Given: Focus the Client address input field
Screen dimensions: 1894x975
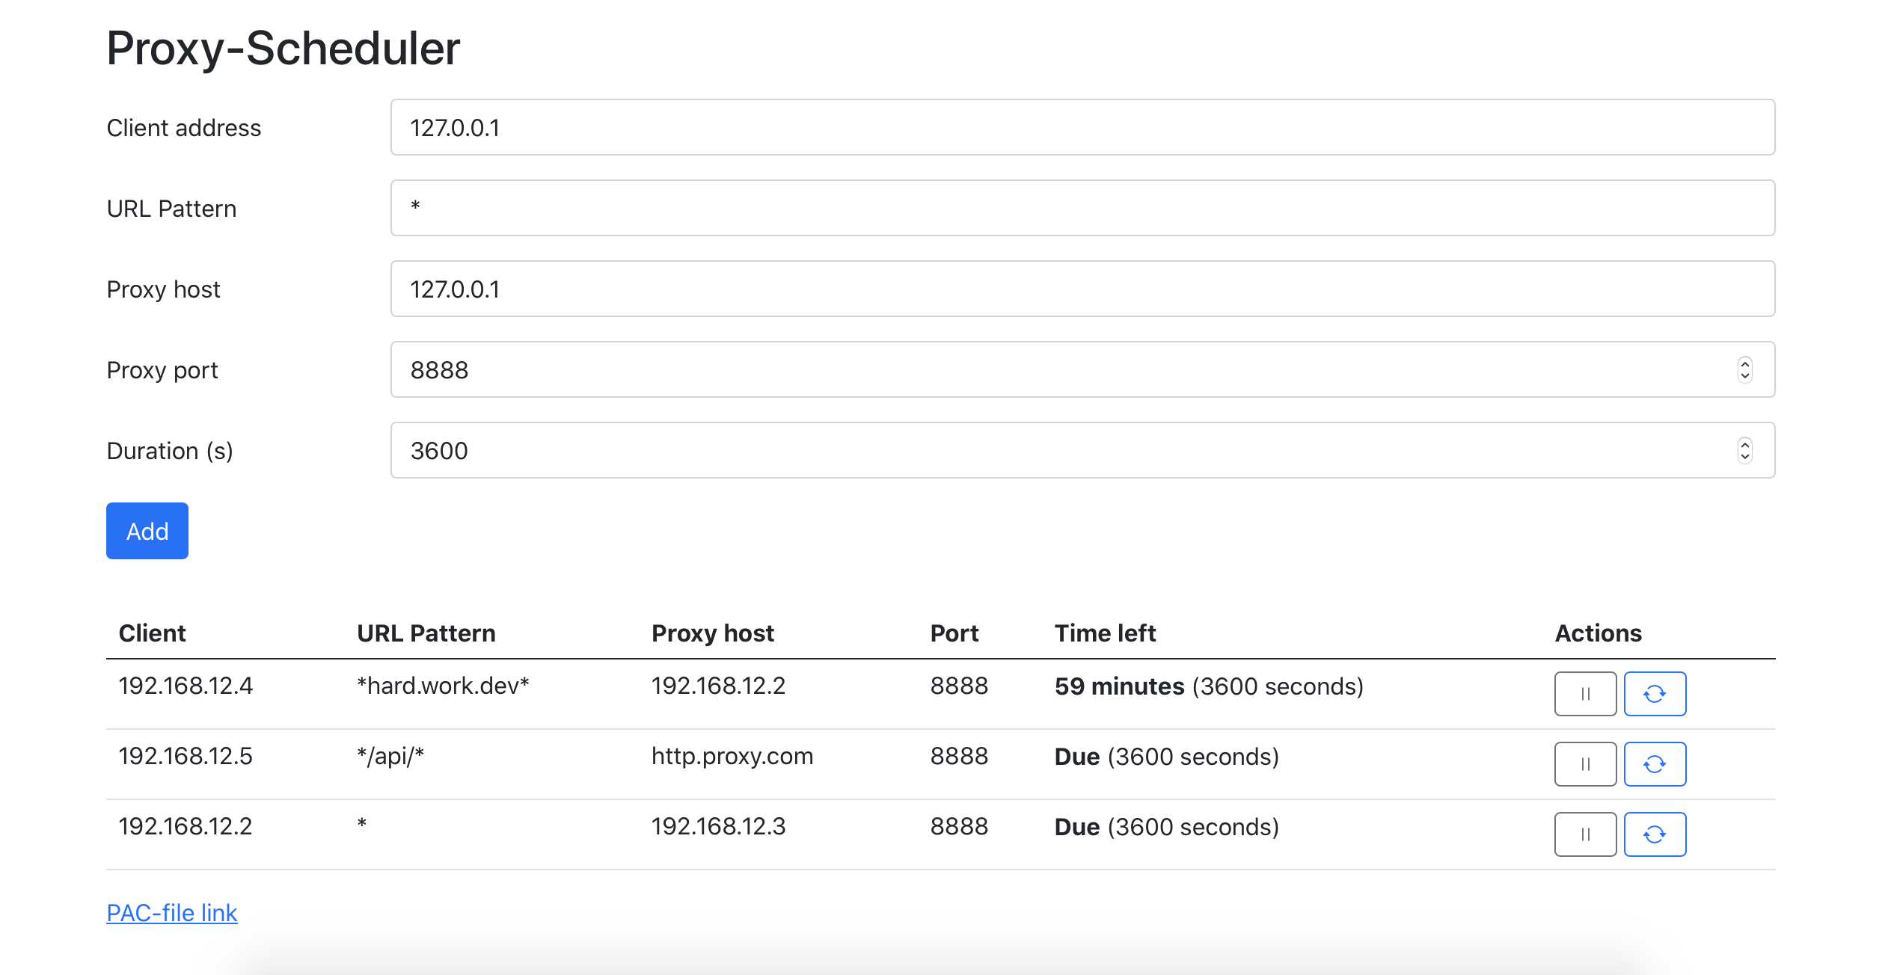Looking at the screenshot, I should click(x=1082, y=128).
